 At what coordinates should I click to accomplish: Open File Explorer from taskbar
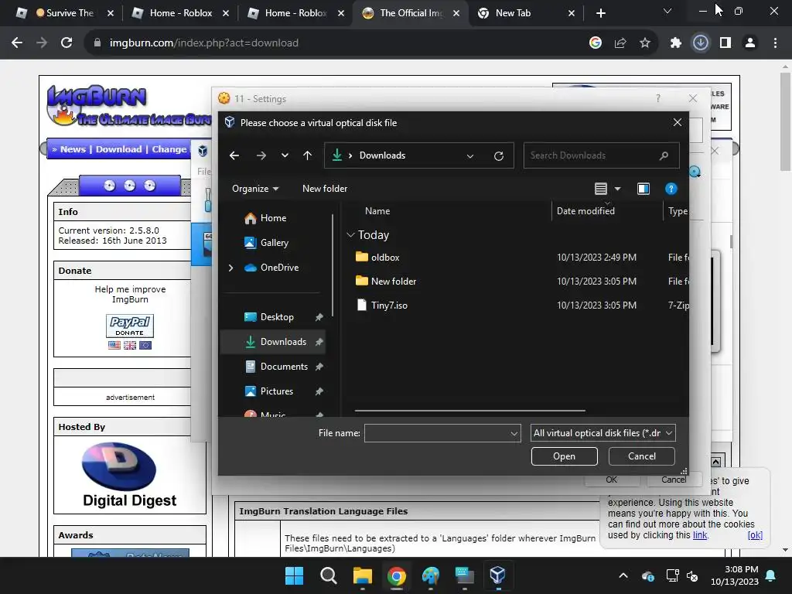point(363,575)
